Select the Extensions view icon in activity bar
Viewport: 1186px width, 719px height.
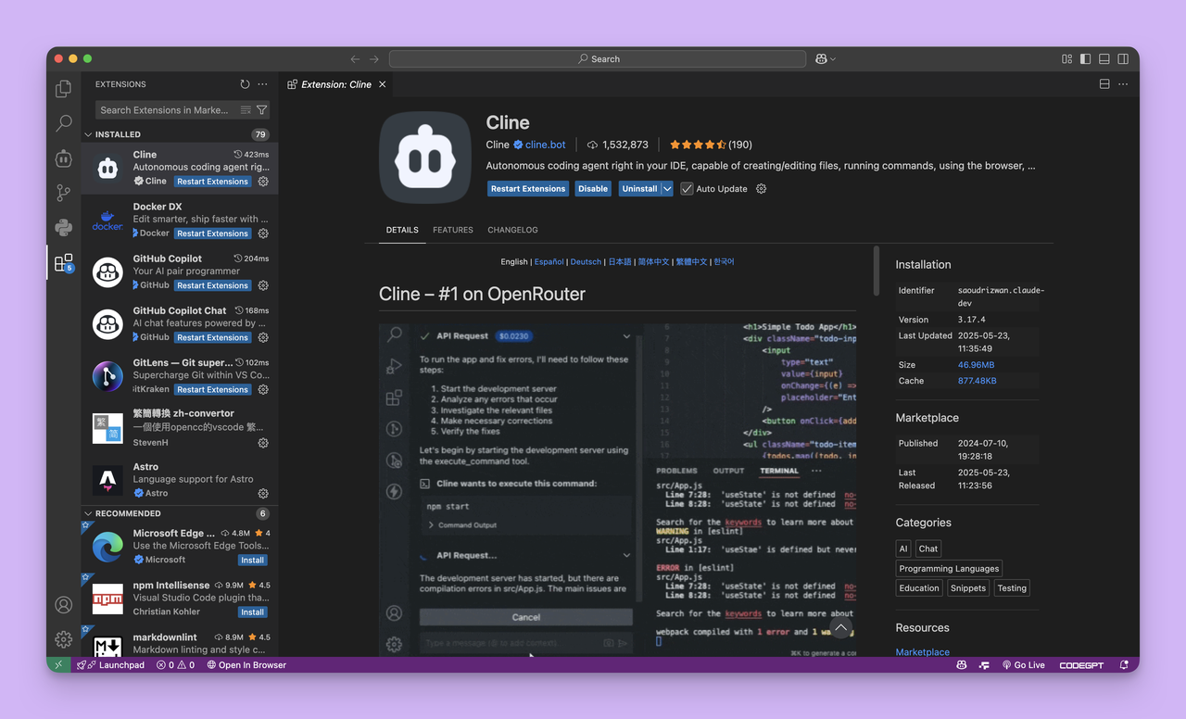63,263
